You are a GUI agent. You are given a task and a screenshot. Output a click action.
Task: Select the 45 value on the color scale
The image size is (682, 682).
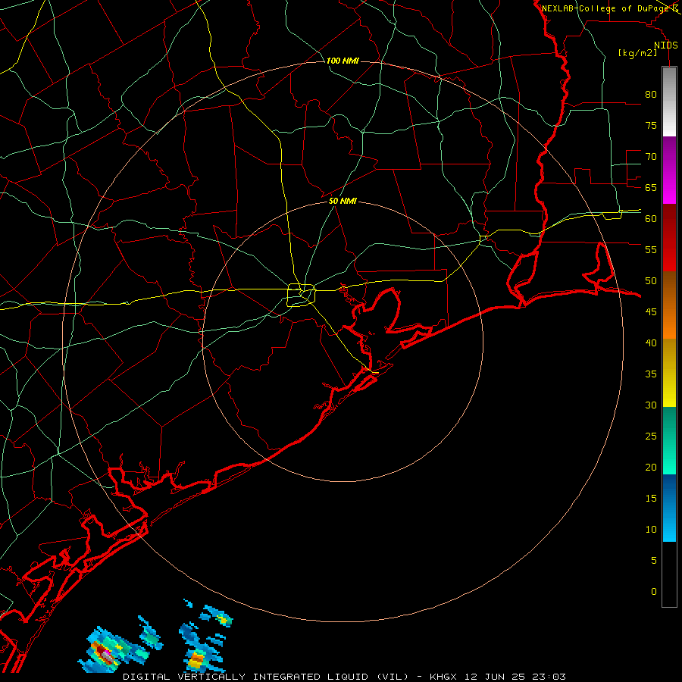pos(651,312)
